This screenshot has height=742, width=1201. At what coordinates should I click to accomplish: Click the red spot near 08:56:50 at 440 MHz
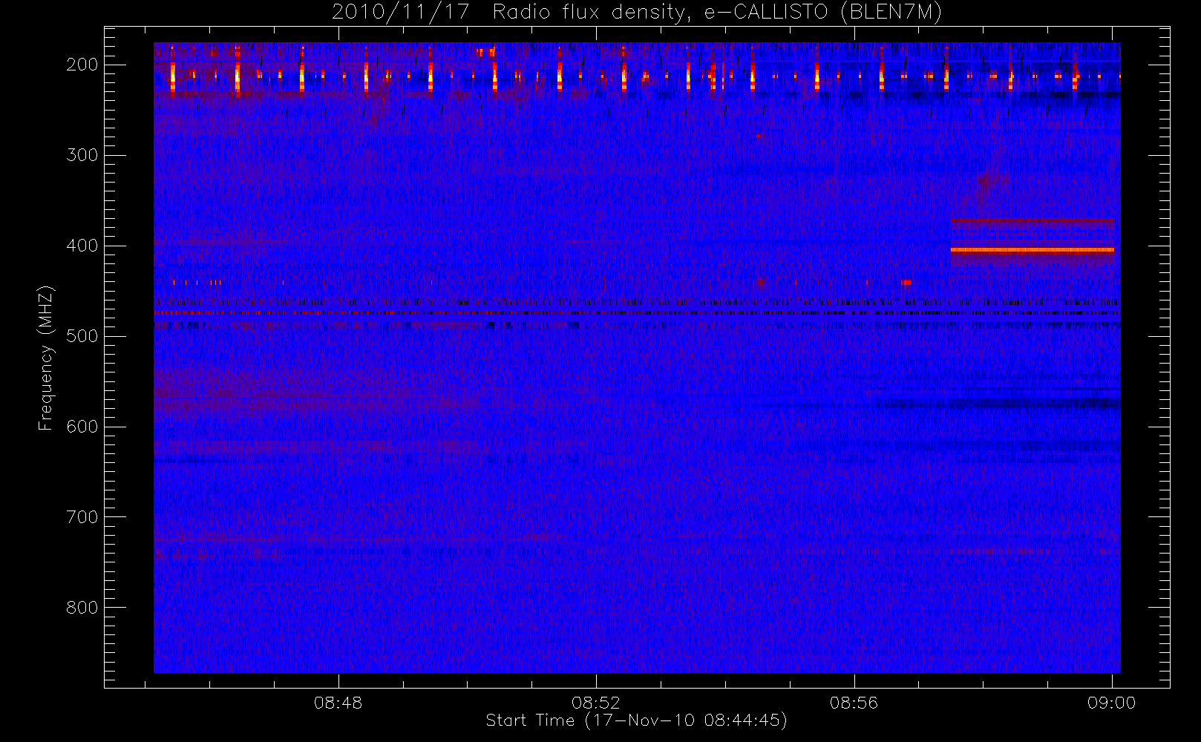click(x=906, y=282)
